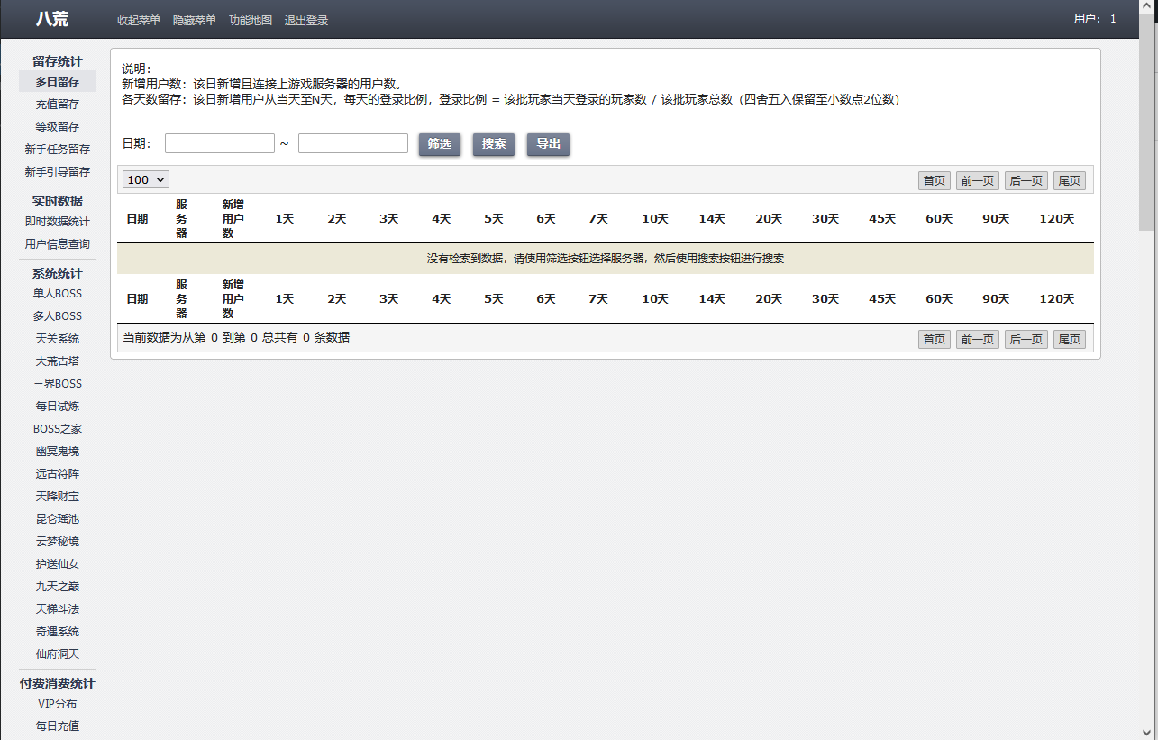Select 多人BOSS sidebar item
Screen dimensions: 1158x740
click(x=58, y=315)
